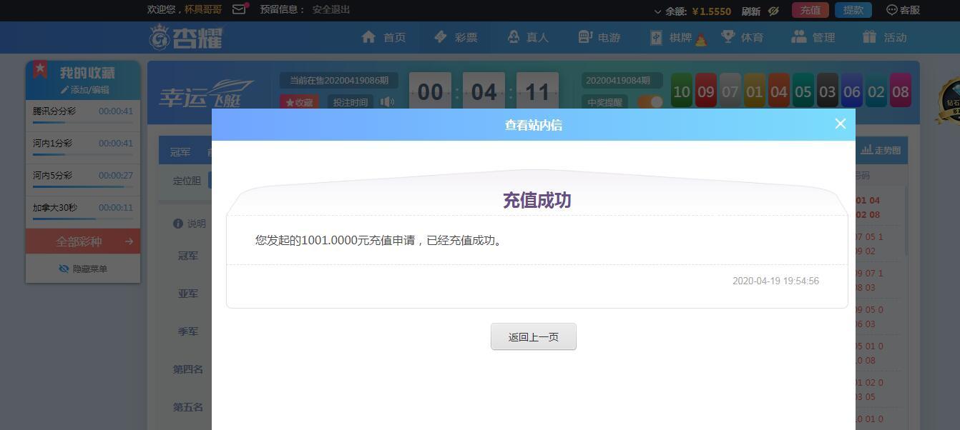
Task: Click 隐藏菜单 to hide sidebar
Action: tap(83, 269)
